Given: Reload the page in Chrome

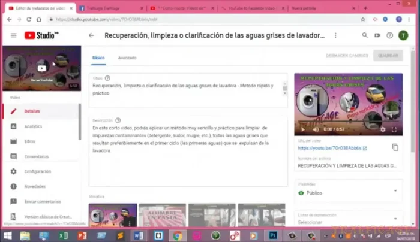Looking at the screenshot, I should 29,19.
